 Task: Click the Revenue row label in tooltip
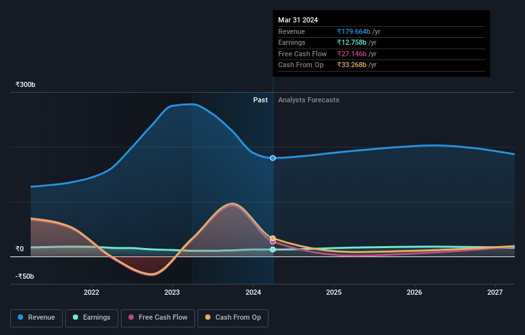click(x=292, y=31)
